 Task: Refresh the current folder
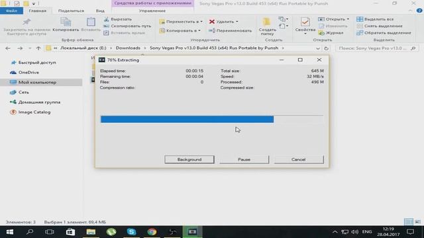tap(327, 48)
